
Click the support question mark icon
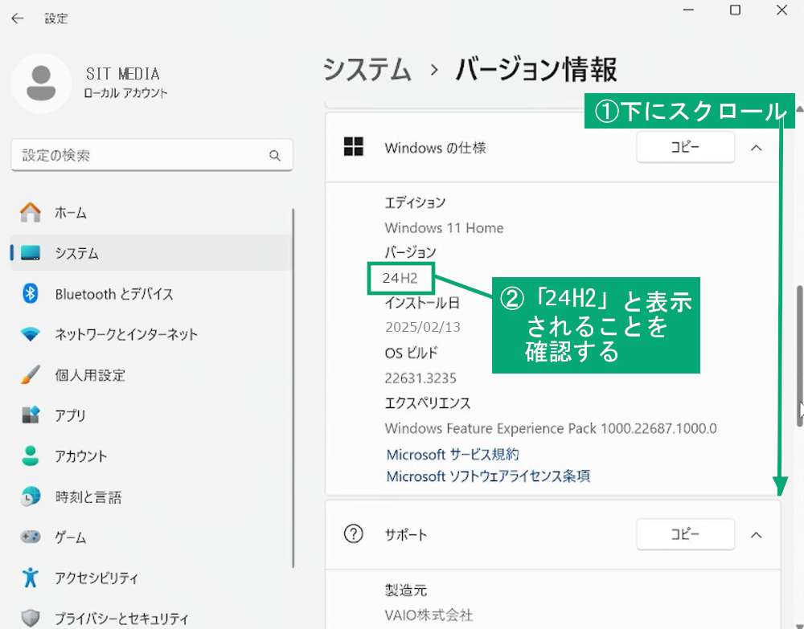coord(353,534)
